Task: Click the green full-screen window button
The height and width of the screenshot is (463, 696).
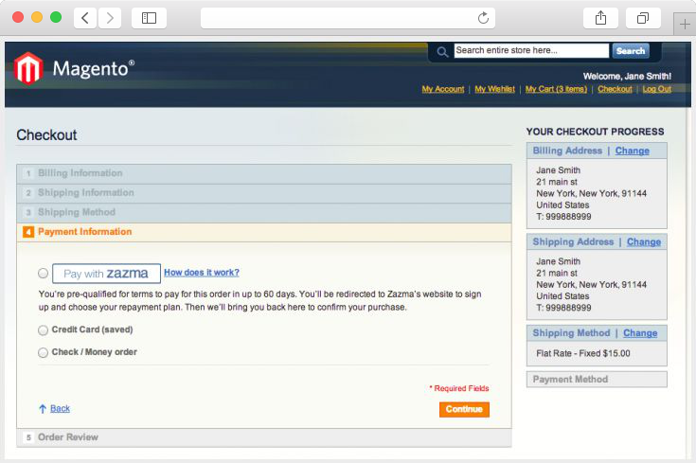Action: point(56,17)
